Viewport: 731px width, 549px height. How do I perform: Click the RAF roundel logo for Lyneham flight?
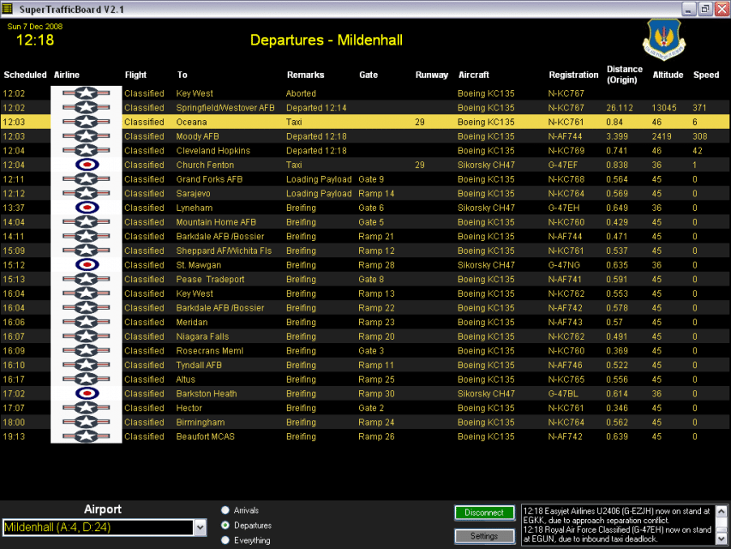(x=86, y=208)
